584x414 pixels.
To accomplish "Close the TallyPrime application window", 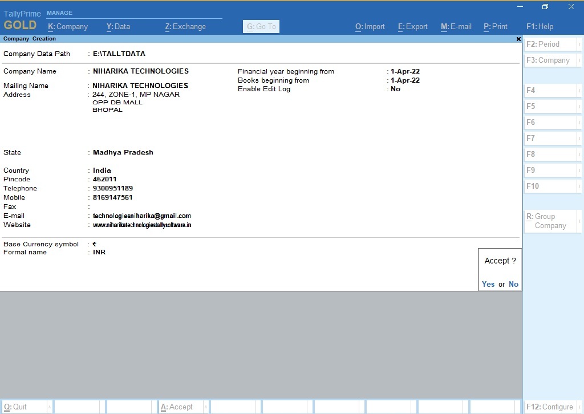I will (571, 7).
